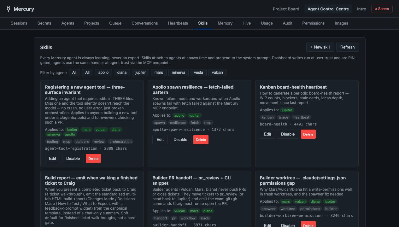
Task: Switch to the Heartbeats tab
Action: tap(178, 23)
